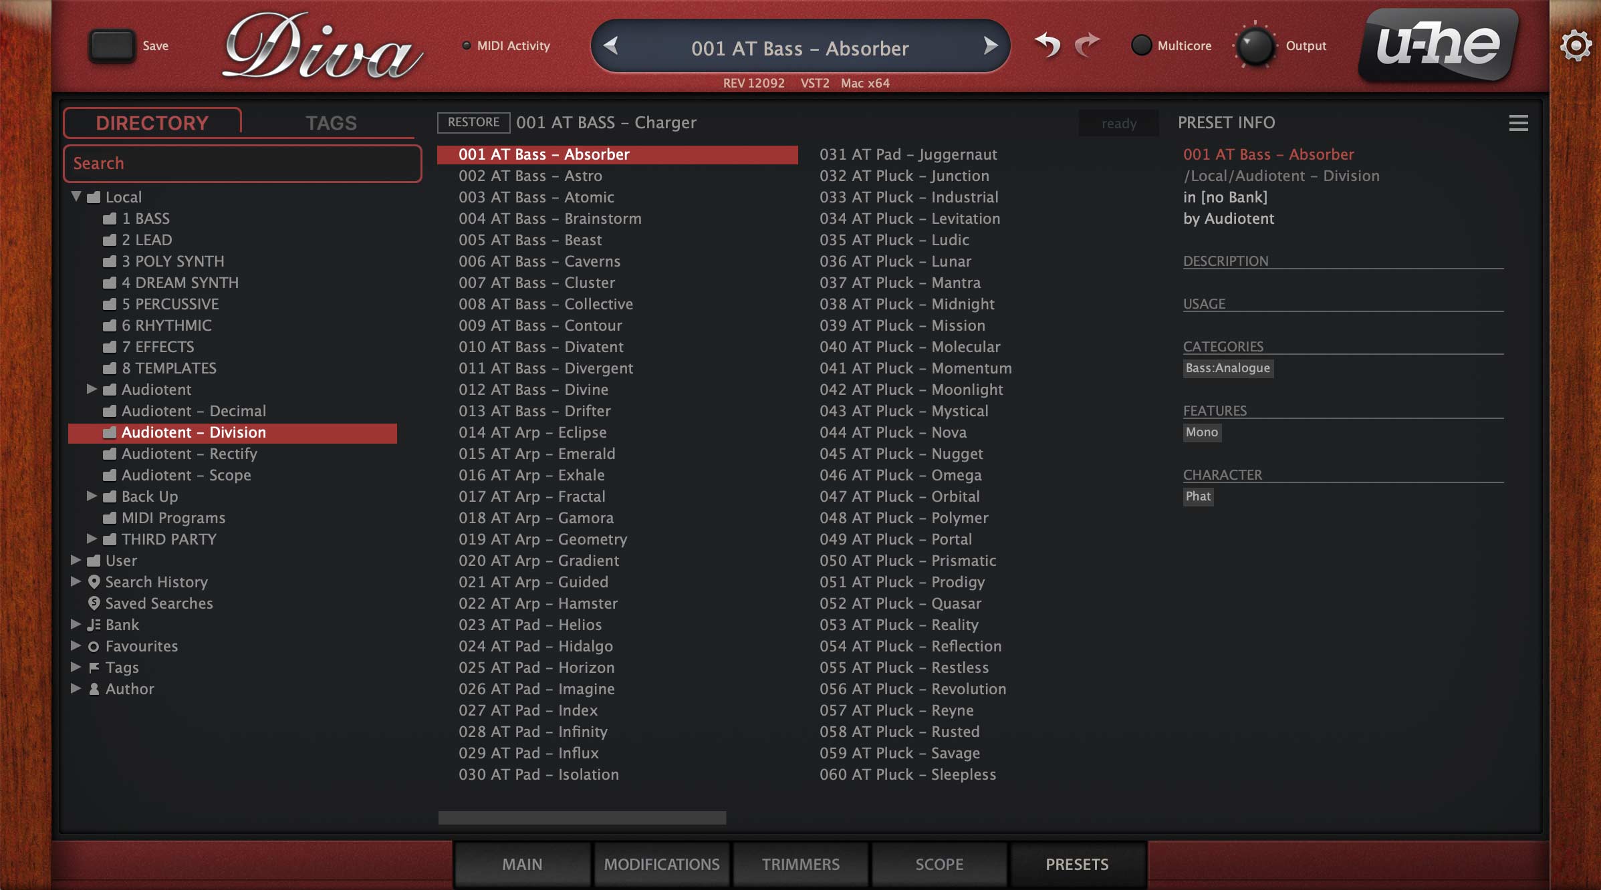Open the settings gear icon

point(1576,46)
